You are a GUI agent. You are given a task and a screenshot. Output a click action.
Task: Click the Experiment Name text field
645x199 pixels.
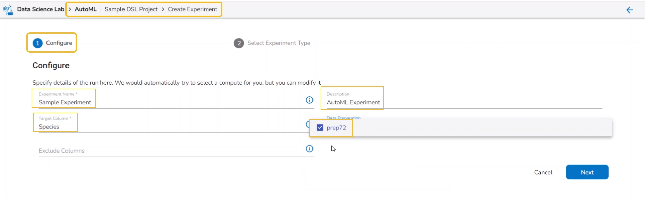coord(170,102)
